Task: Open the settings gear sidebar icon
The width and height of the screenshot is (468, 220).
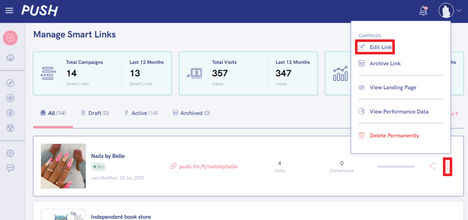Action: [x=10, y=153]
